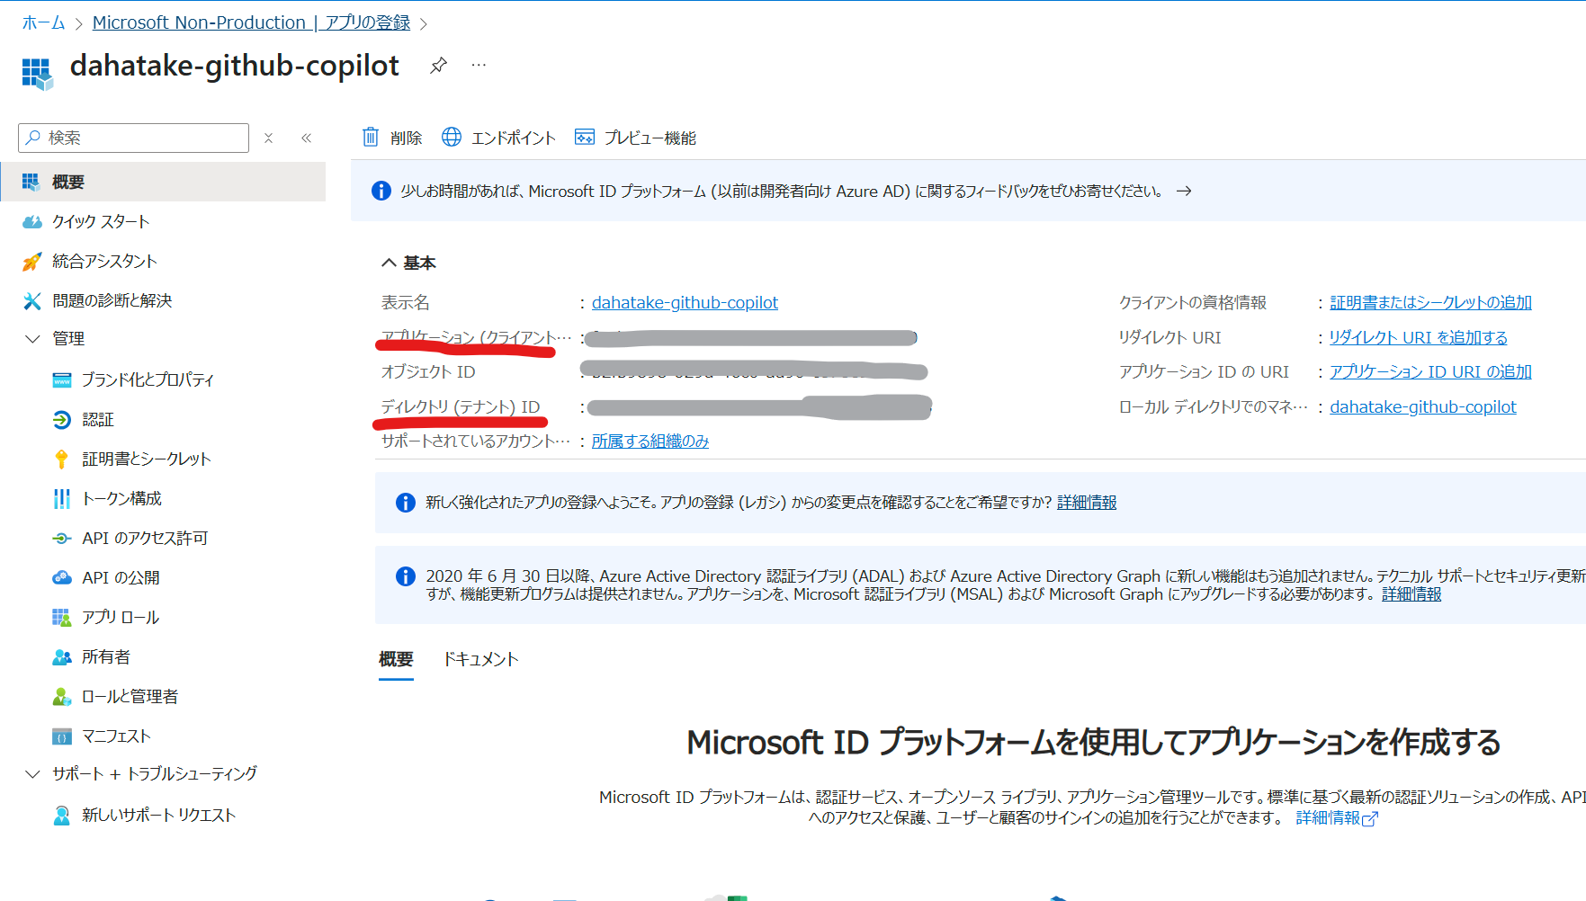The height and width of the screenshot is (901, 1586).
Task: Select 認証 in the sidebar
Action: tap(96, 419)
